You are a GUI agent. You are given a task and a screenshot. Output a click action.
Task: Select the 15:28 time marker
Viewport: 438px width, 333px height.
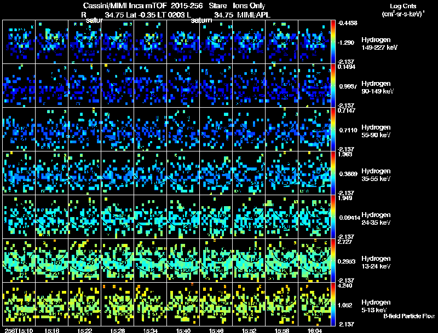[x=118, y=330]
